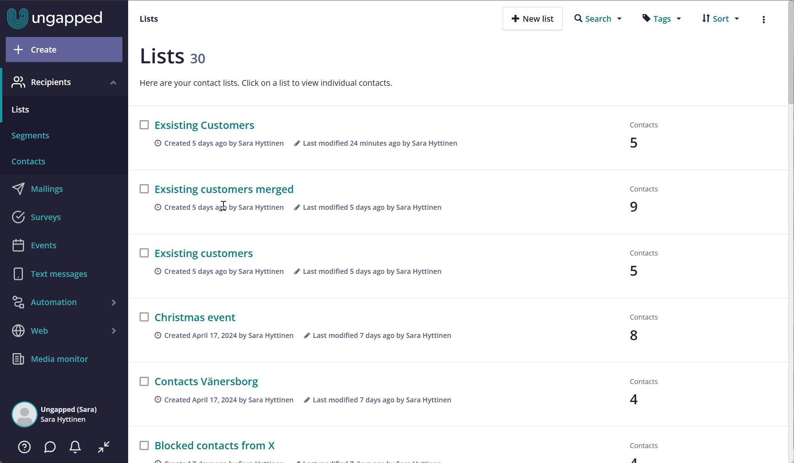Screen dimensions: 794x463
Task: Open help via question mark icon
Action: 24,447
